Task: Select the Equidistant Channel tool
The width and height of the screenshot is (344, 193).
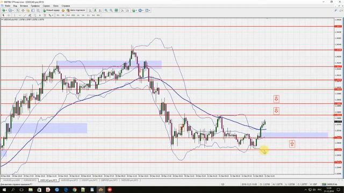Action: tap(30, 15)
